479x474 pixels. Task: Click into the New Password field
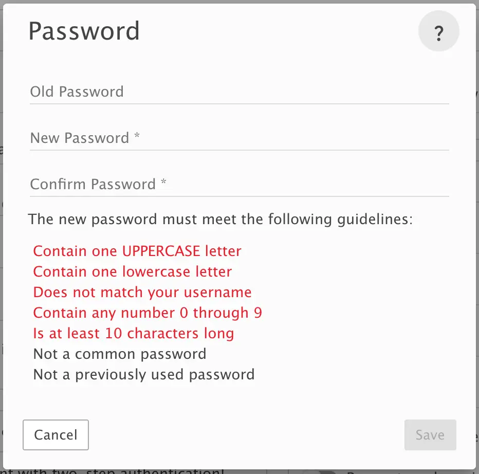pos(239,138)
